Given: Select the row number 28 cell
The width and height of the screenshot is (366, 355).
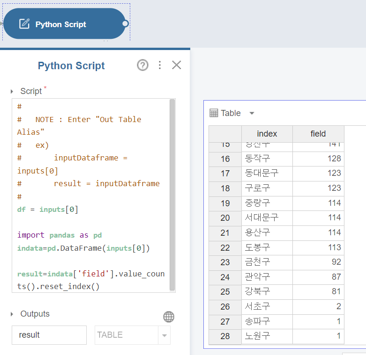Looking at the screenshot, I should (x=225, y=336).
